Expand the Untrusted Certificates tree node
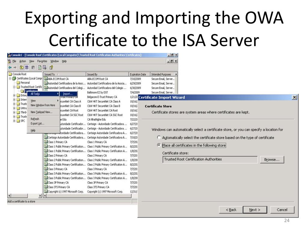Screen dimensions: 308x231 [14, 108]
